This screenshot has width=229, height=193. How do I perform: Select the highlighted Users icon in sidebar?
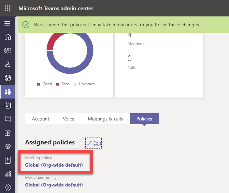pyautogui.click(x=8, y=92)
